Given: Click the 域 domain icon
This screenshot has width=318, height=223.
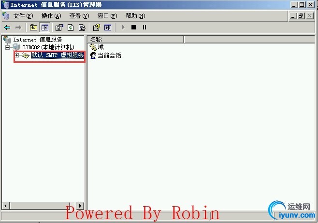Looking at the screenshot, I should coord(93,47).
